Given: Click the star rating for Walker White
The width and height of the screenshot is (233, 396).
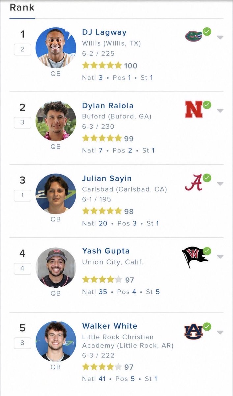Looking at the screenshot, I should click(x=102, y=367).
